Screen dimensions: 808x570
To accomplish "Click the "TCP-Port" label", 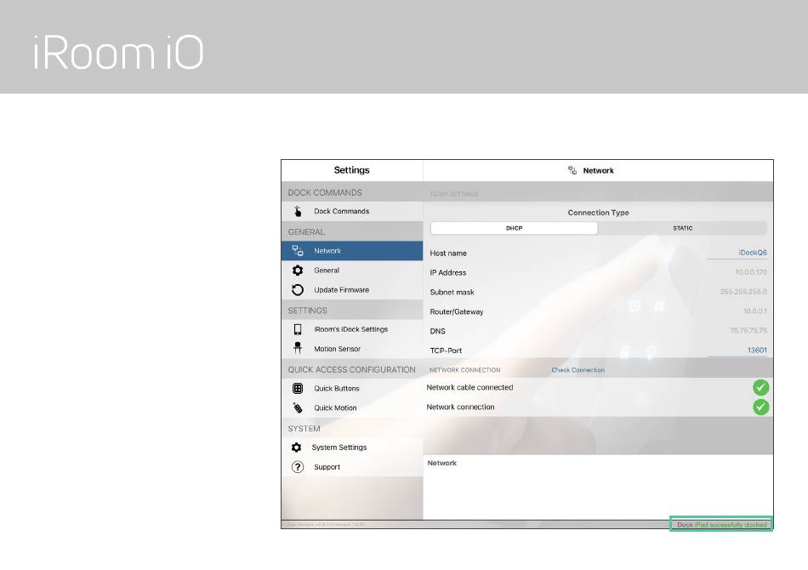I will click(446, 351).
